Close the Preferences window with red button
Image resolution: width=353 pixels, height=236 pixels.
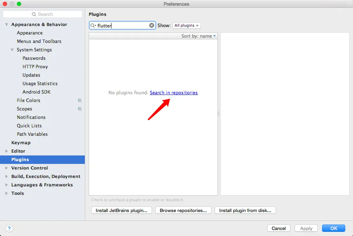pos(5,4)
